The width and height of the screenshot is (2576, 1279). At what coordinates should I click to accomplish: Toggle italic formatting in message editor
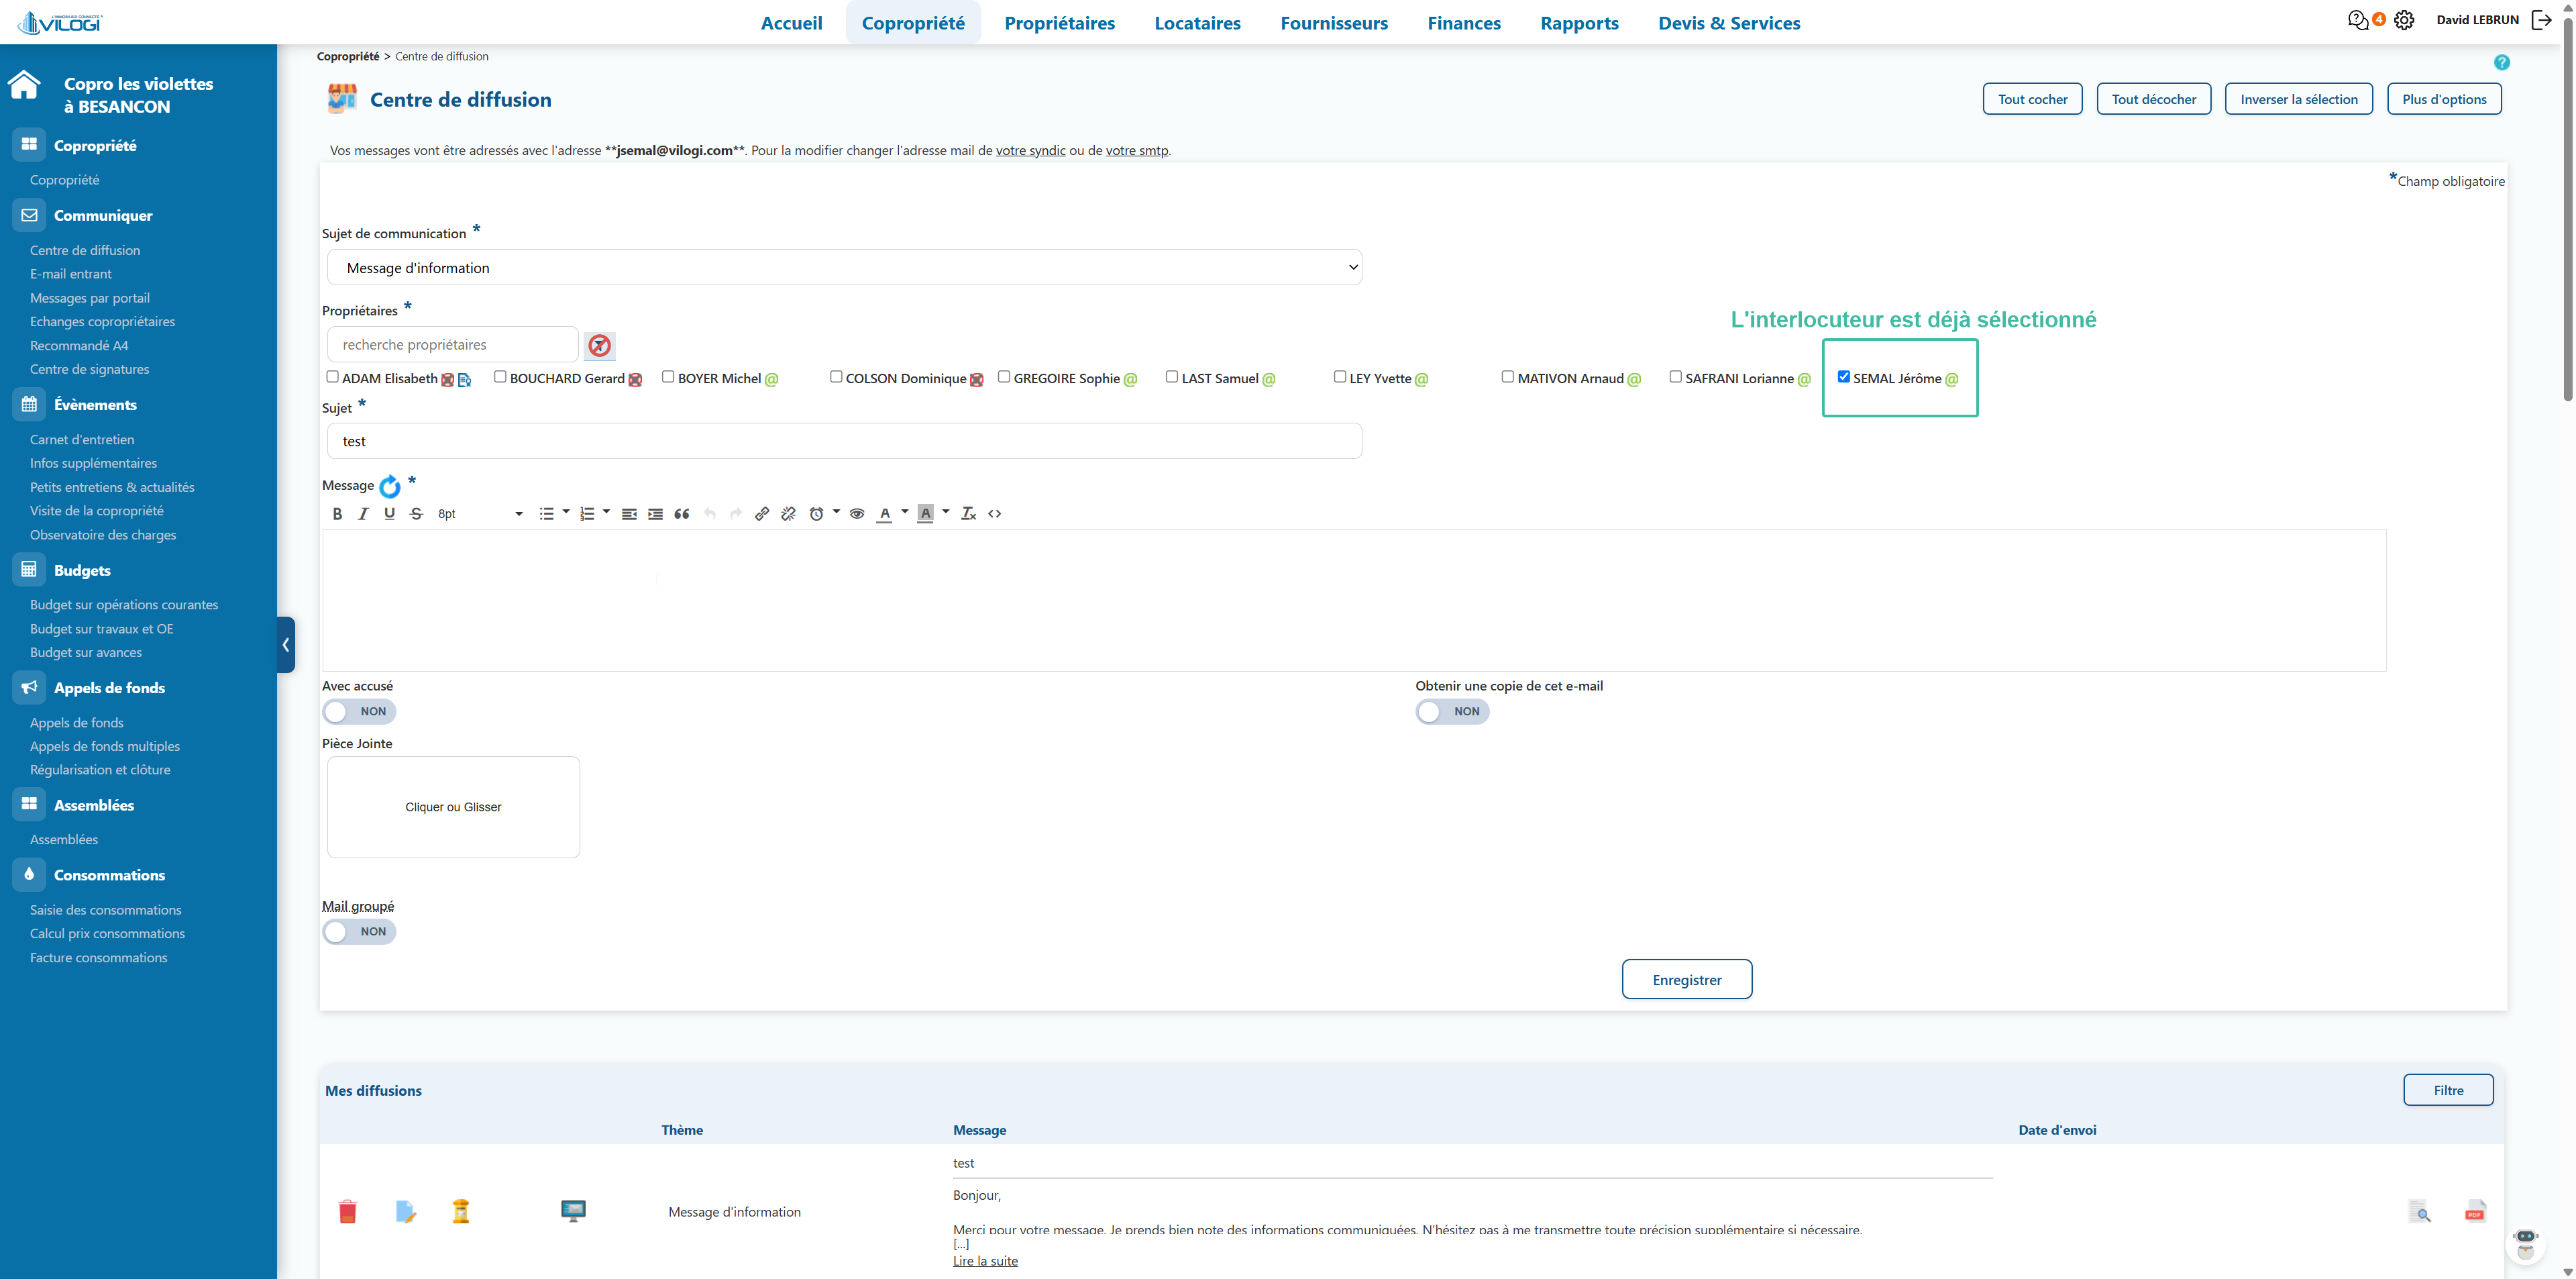363,514
